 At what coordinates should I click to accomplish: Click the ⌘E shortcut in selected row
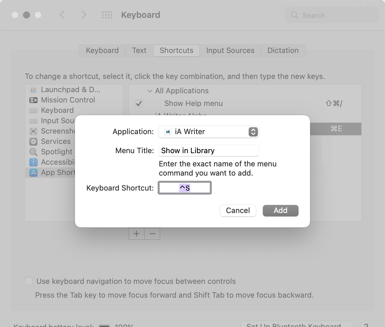[x=336, y=129]
